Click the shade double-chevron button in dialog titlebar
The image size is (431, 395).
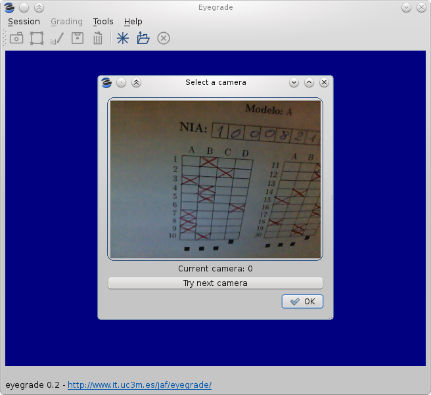pyautogui.click(x=136, y=82)
